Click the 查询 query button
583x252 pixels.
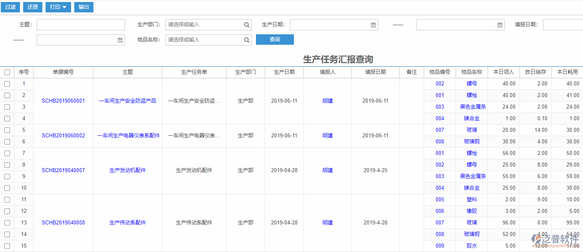(x=275, y=40)
